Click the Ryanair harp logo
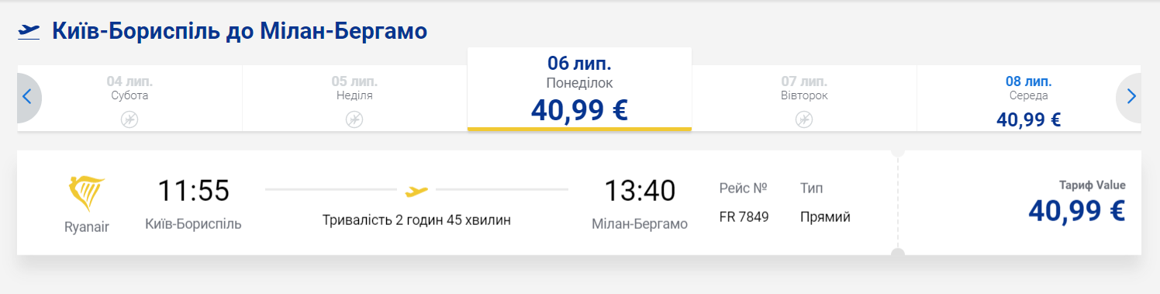The height and width of the screenshot is (294, 1160). 87,194
